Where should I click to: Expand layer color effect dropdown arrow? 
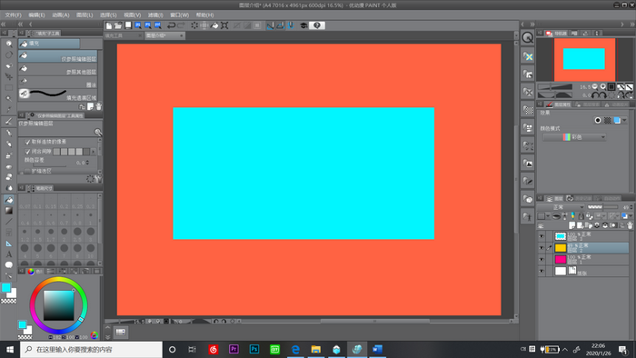pos(625,121)
